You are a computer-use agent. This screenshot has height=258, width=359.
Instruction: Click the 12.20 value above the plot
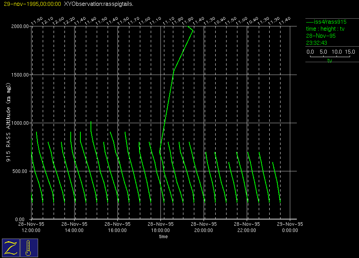tap(70, 20)
